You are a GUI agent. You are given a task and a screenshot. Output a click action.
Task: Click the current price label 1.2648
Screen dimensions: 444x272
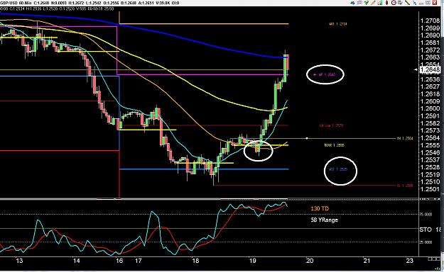(x=430, y=69)
